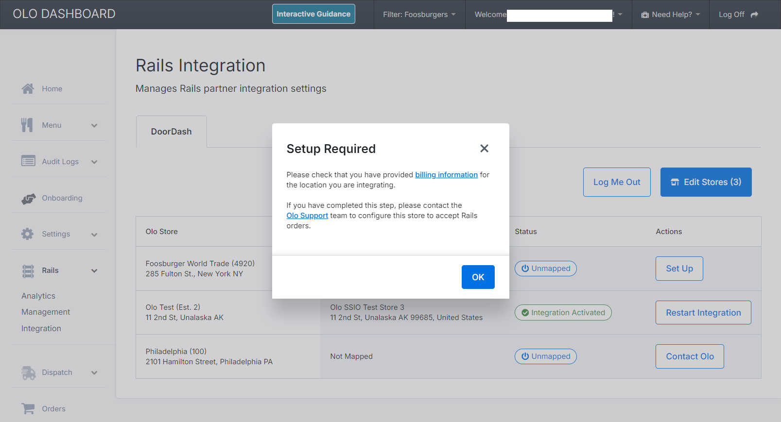Click the power icon in Foosburger Unmapped badge
Image resolution: width=781 pixels, height=422 pixels.
[525, 268]
